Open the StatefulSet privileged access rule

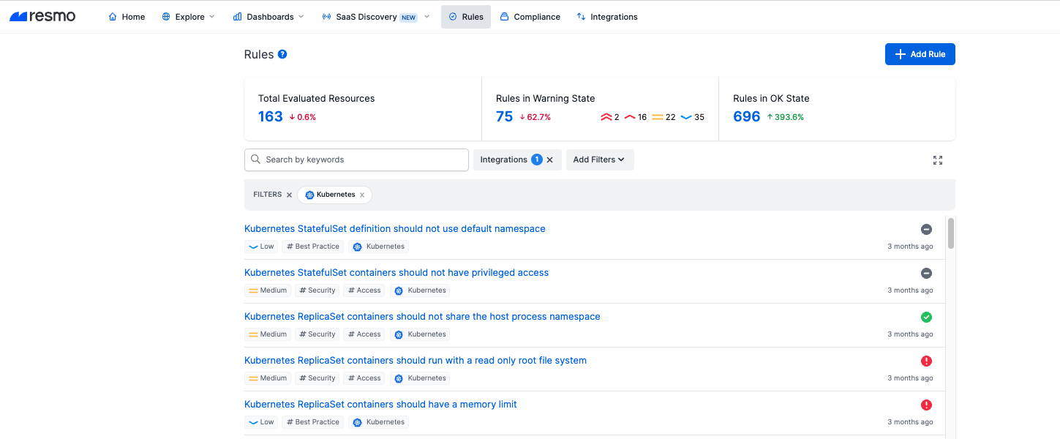396,273
